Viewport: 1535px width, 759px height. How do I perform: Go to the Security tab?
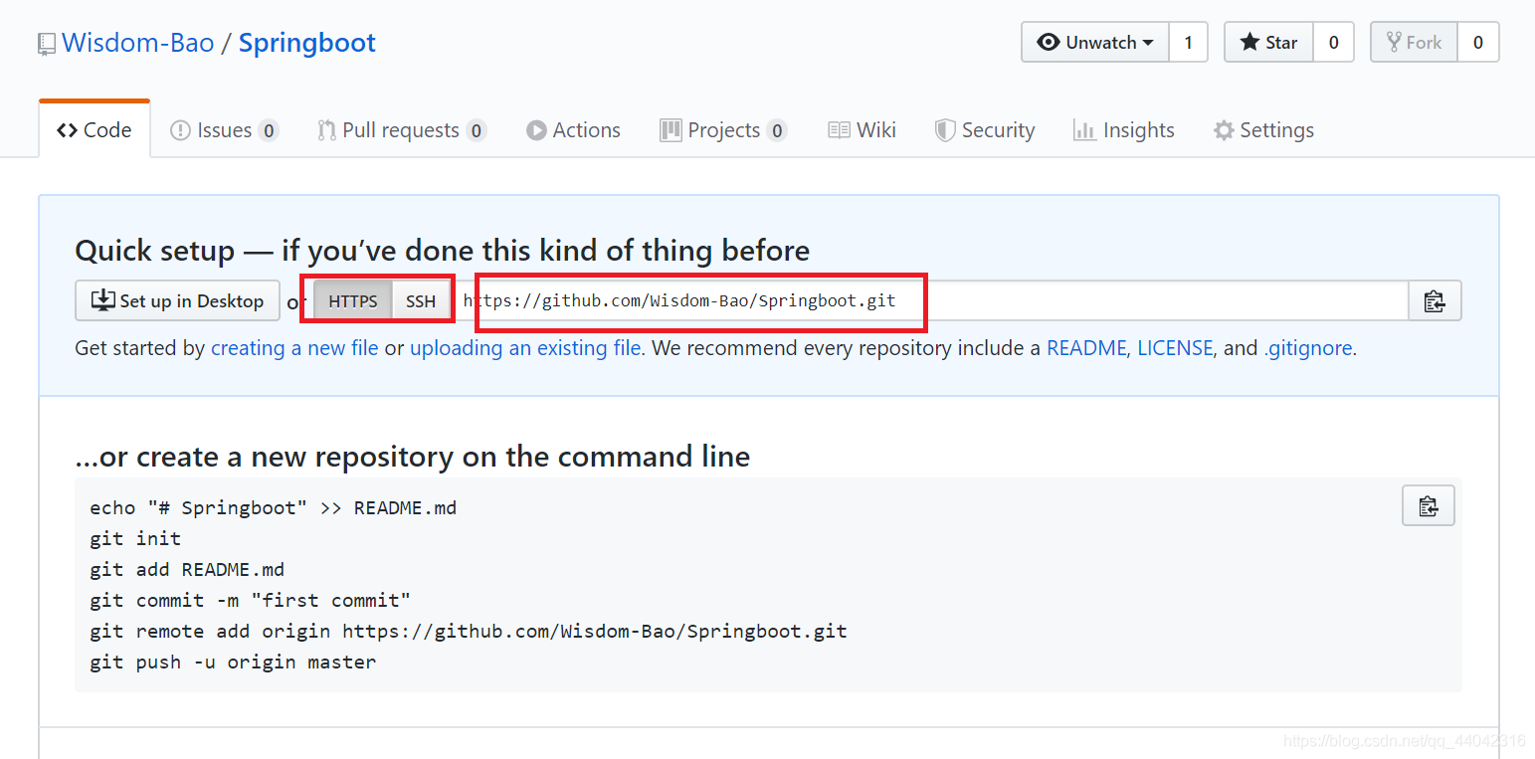(x=985, y=130)
